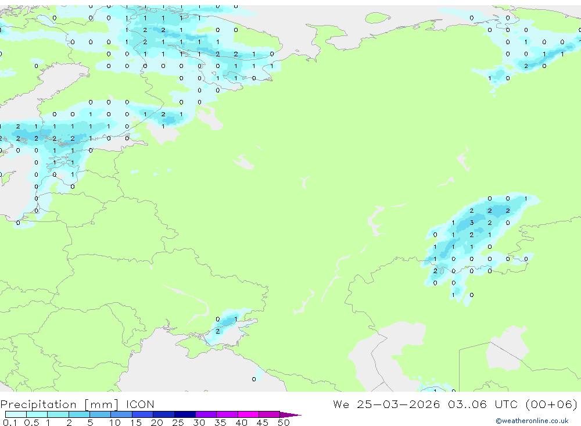The image size is (581, 426).
Task: Select the '03..06 UTC' time range text
Action: tap(482, 404)
